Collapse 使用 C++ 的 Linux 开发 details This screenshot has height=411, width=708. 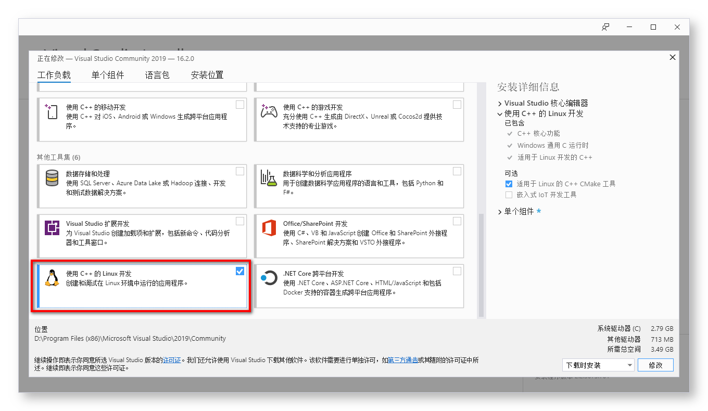(x=500, y=113)
